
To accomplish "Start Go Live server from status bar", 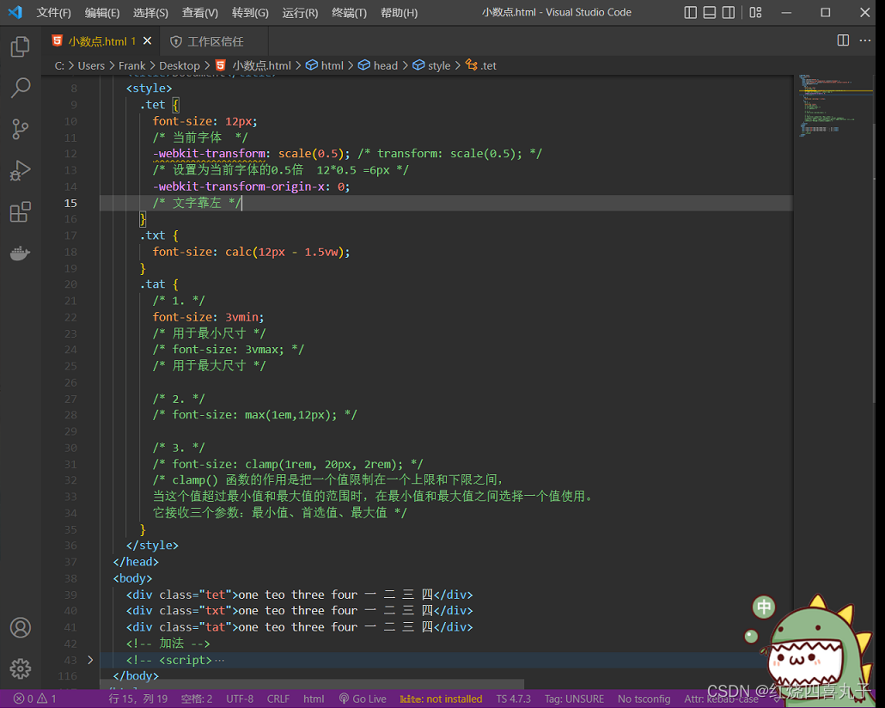I will pos(363,699).
